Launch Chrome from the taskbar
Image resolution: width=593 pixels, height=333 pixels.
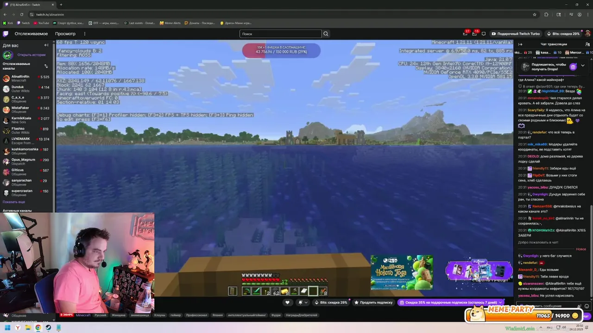(38, 328)
